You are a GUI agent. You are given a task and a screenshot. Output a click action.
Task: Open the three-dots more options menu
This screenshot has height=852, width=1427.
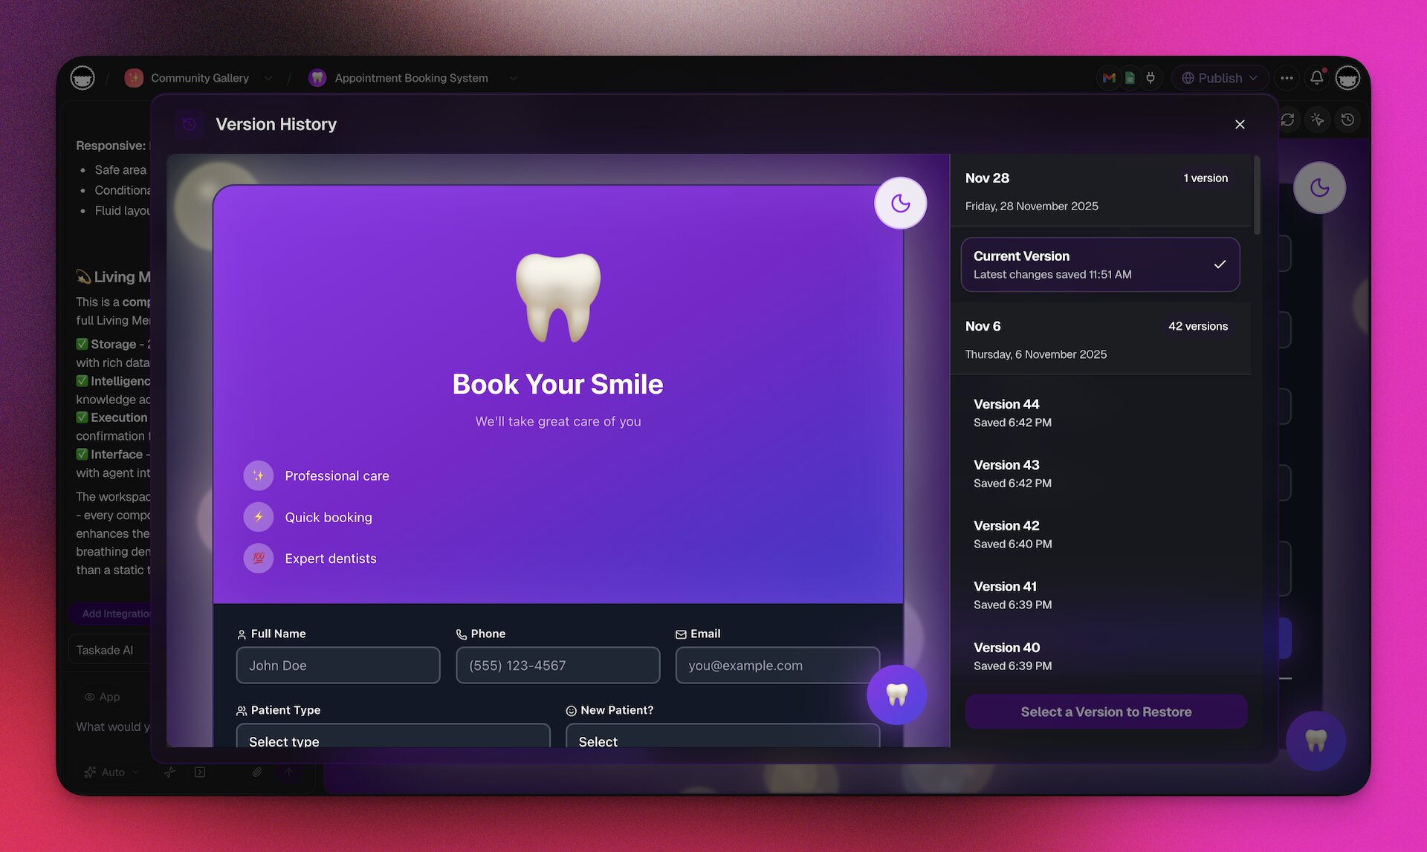1287,77
